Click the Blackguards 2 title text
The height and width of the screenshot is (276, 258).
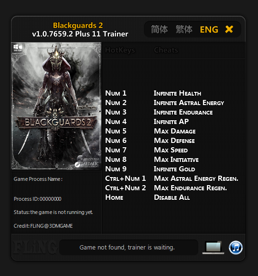coord(78,26)
